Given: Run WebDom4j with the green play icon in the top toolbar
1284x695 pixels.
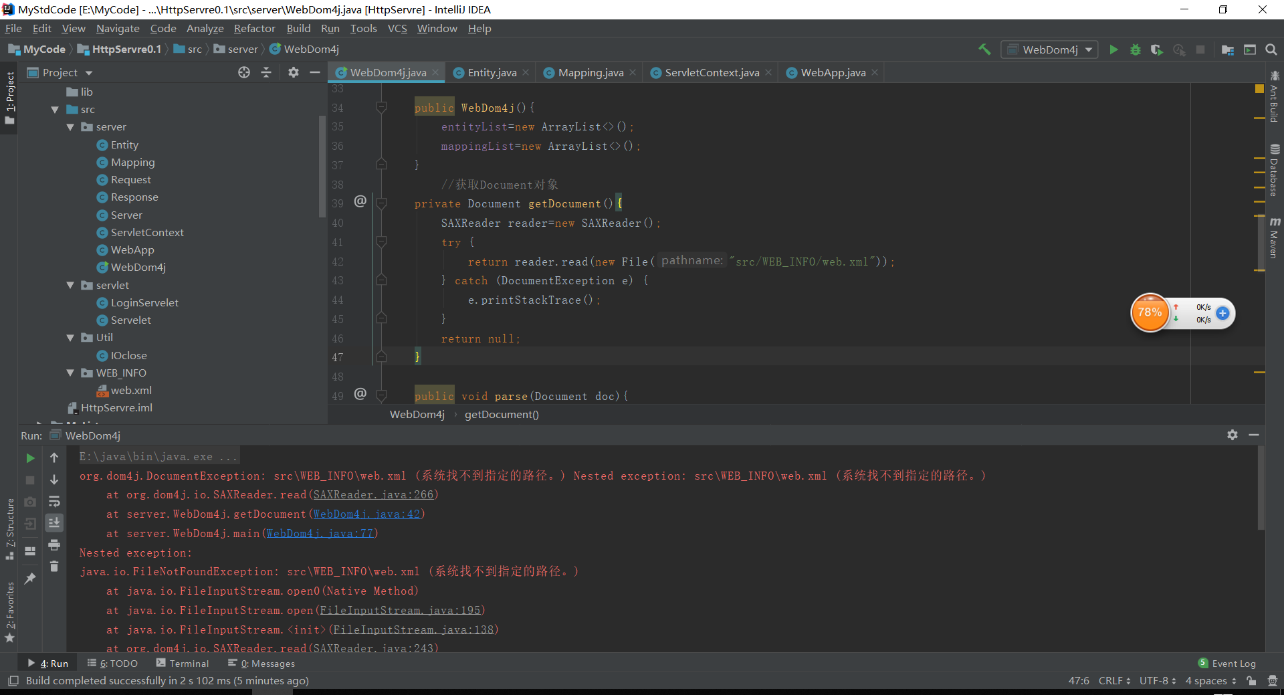Looking at the screenshot, I should click(1113, 49).
